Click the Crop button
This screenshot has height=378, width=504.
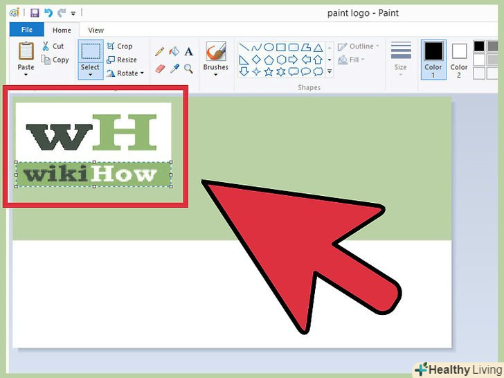click(x=120, y=46)
